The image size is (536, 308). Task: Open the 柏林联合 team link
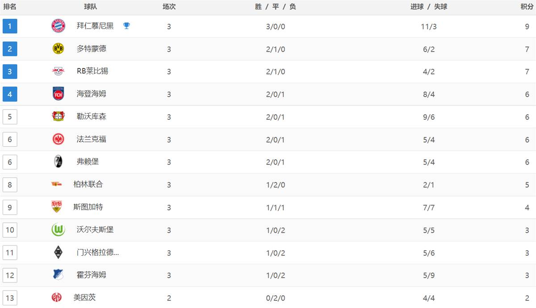point(88,184)
